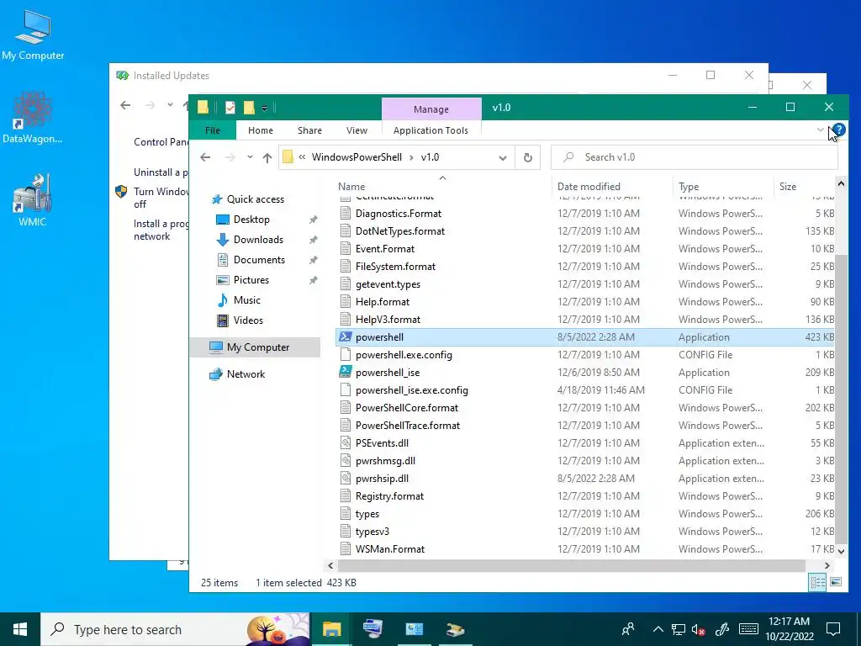Image resolution: width=861 pixels, height=646 pixels.
Task: Open the Share ribbon tab
Action: click(x=309, y=130)
